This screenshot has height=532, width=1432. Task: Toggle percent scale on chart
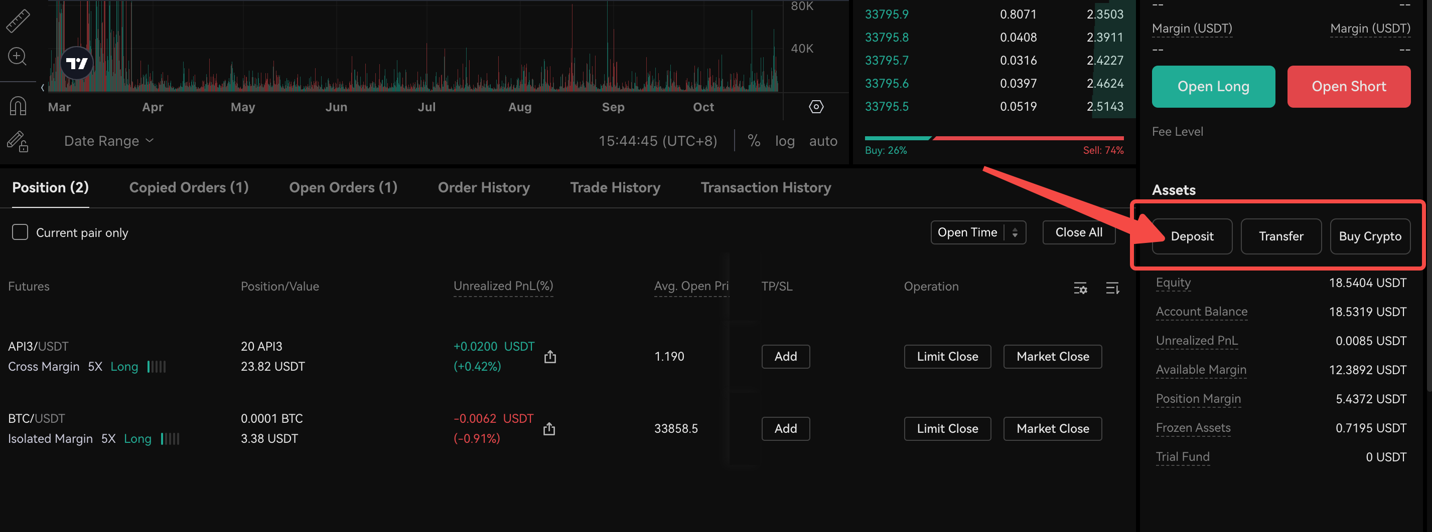[754, 141]
